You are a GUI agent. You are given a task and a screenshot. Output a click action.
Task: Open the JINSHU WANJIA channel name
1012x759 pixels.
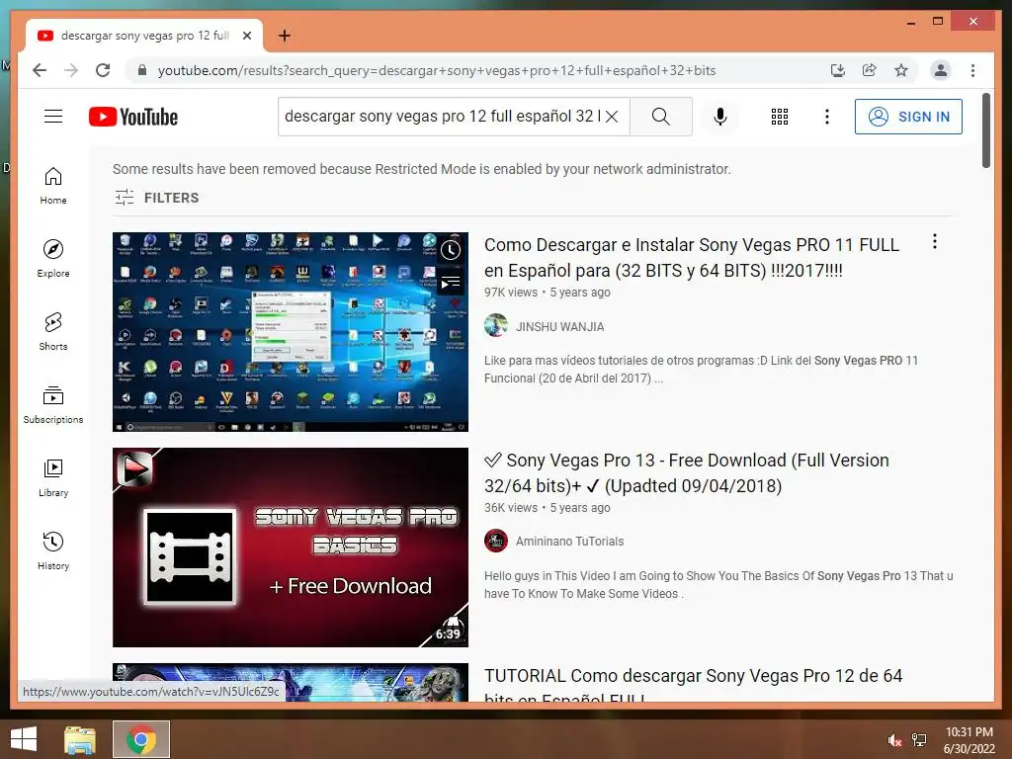click(559, 326)
